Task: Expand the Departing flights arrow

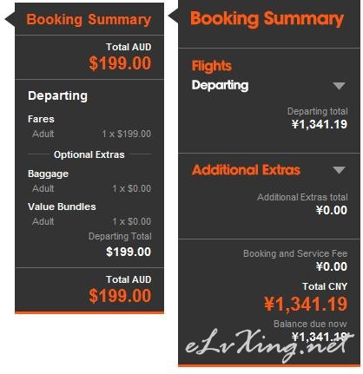Action: coord(339,86)
